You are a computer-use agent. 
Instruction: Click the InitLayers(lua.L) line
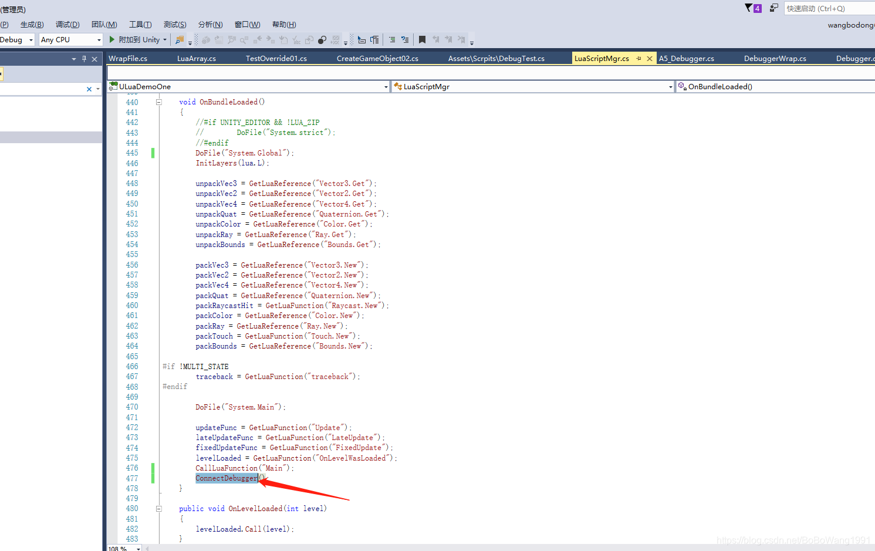click(x=232, y=163)
